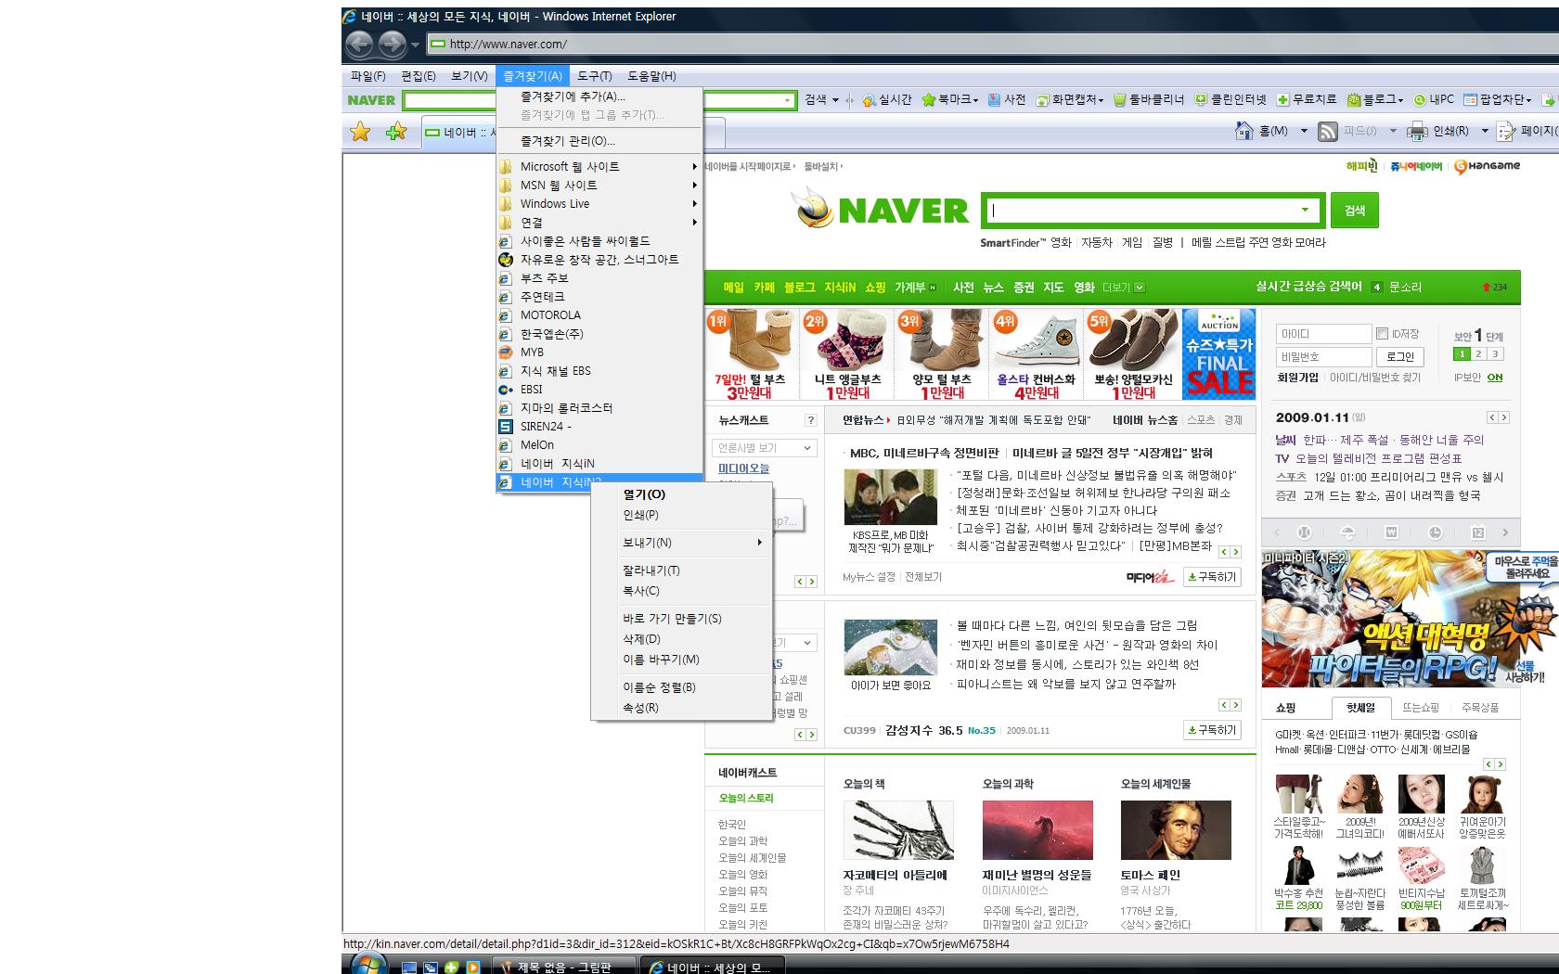The width and height of the screenshot is (1559, 974).
Task: Click the 클린인터넷 toolbar item
Action: [x=1230, y=99]
